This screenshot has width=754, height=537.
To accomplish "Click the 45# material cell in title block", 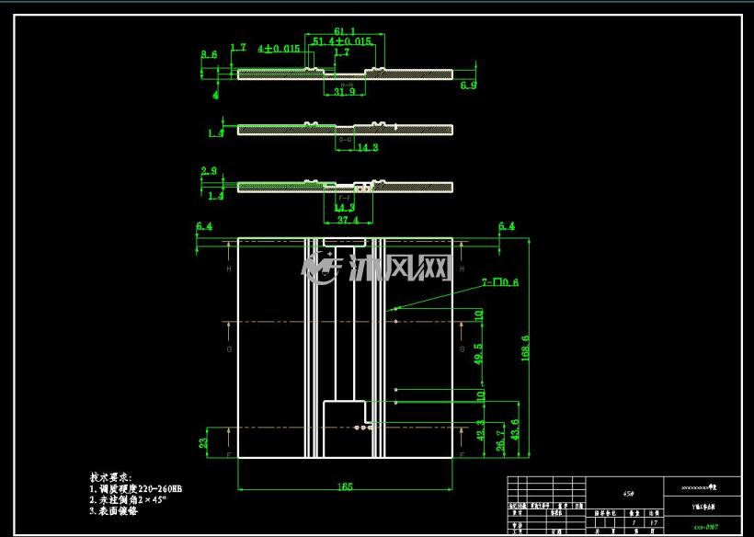I will (625, 494).
